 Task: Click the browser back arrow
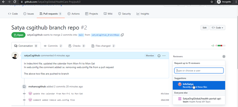coord(4,2)
